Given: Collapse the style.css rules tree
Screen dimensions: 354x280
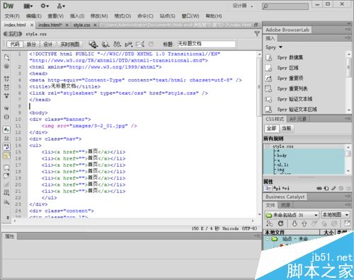Looking at the screenshot, I should tap(268, 146).
